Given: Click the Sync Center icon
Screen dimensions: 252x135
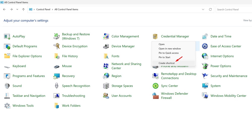Looking at the screenshot, I should (155, 86).
